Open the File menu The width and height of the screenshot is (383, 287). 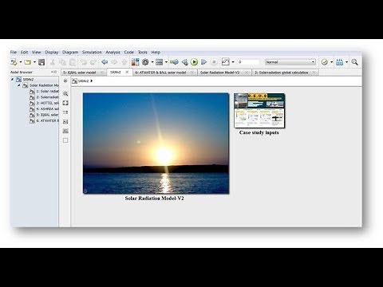pos(14,52)
